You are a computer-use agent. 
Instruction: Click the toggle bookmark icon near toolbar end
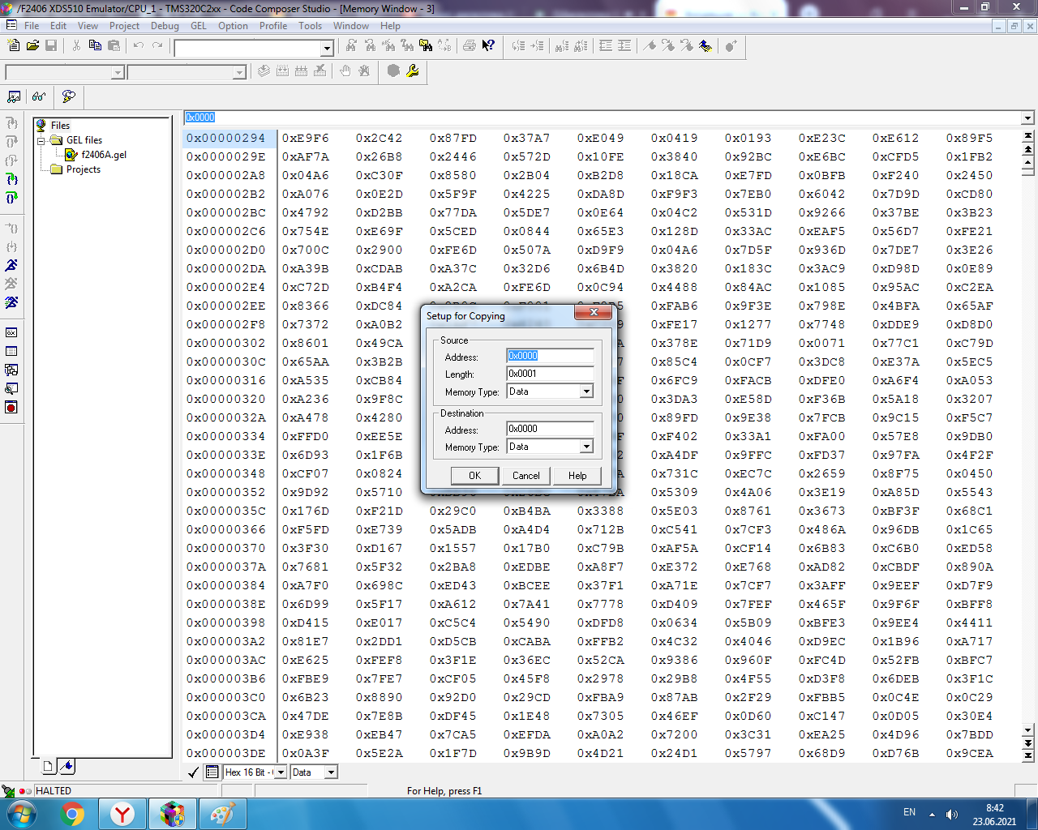649,45
